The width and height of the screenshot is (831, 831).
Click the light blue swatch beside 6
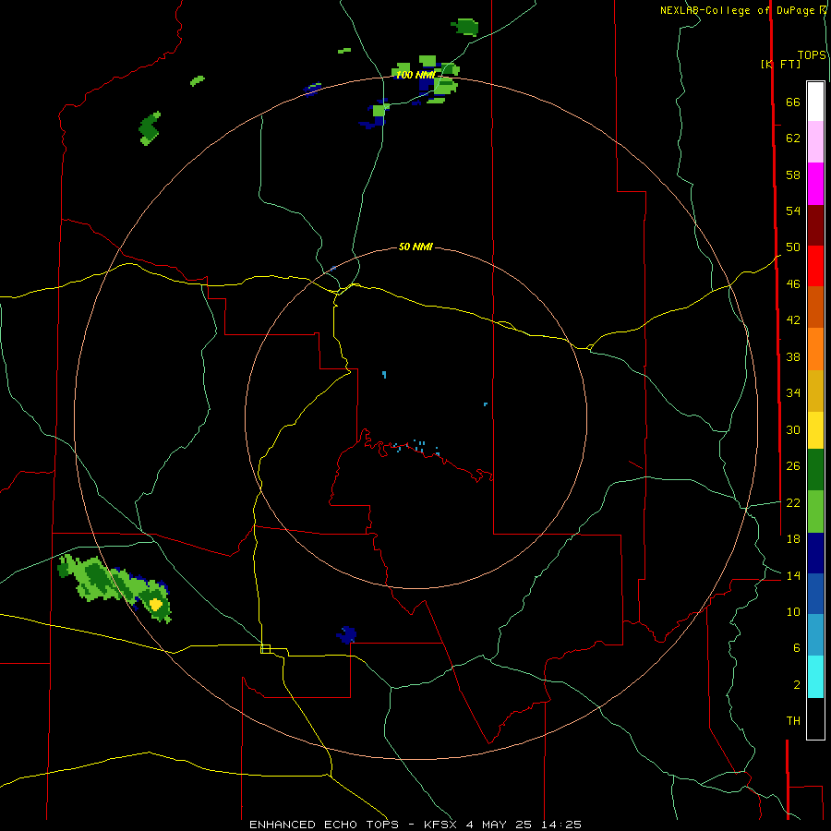[x=815, y=635]
